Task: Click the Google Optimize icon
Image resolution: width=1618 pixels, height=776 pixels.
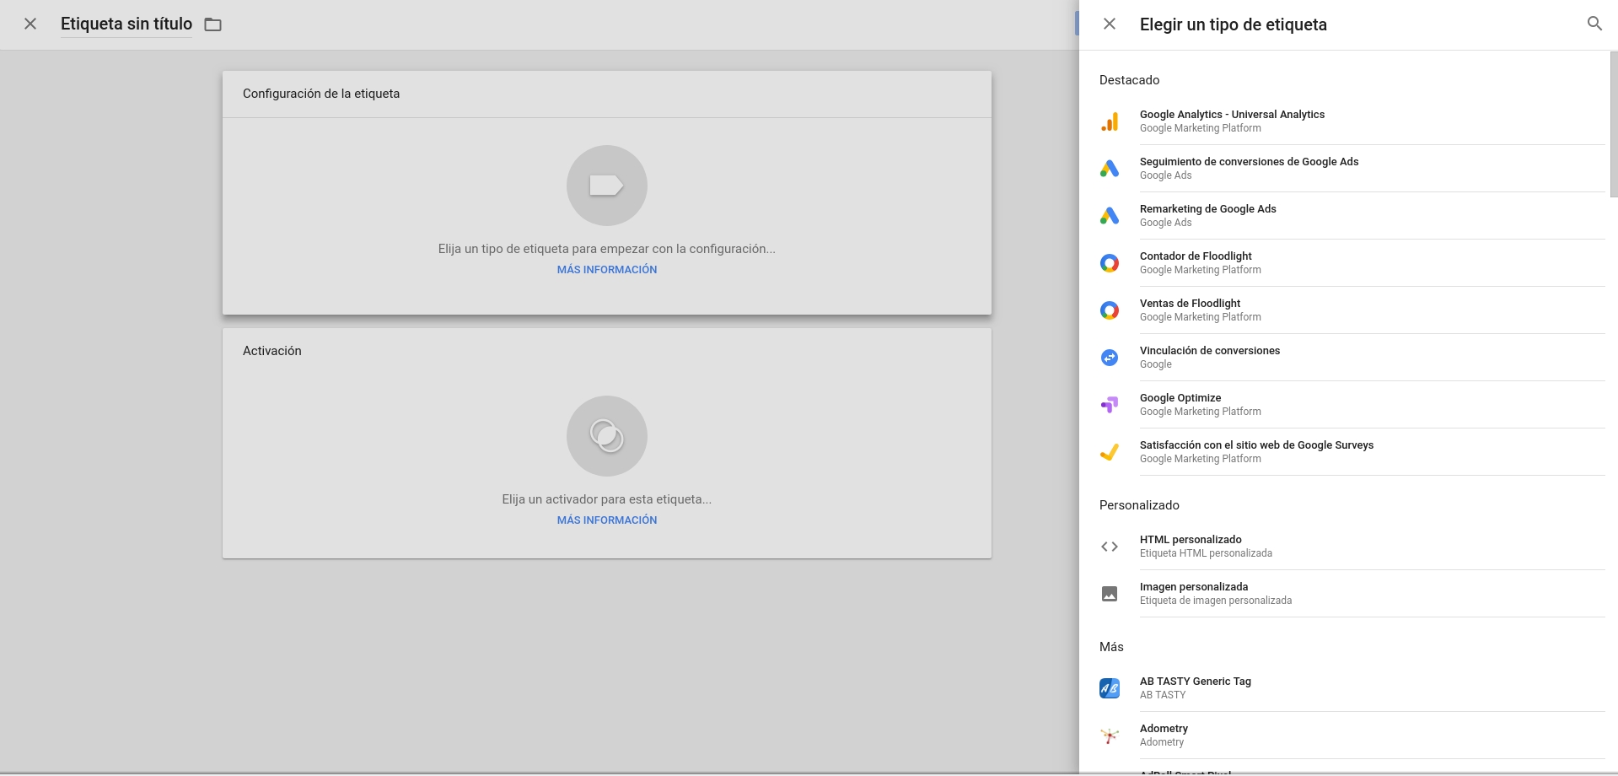Action: pyautogui.click(x=1110, y=405)
